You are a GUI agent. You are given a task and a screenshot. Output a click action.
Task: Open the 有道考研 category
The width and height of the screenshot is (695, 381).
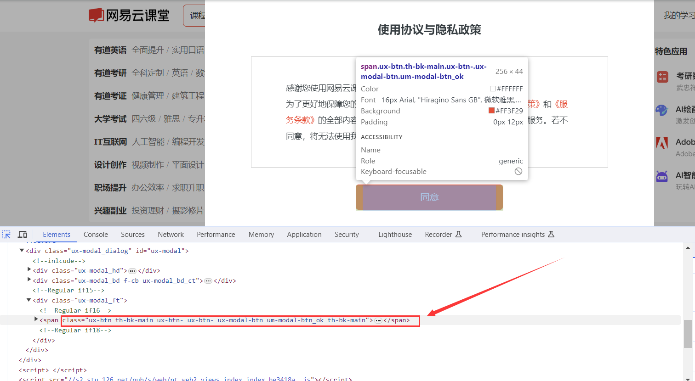(x=110, y=73)
